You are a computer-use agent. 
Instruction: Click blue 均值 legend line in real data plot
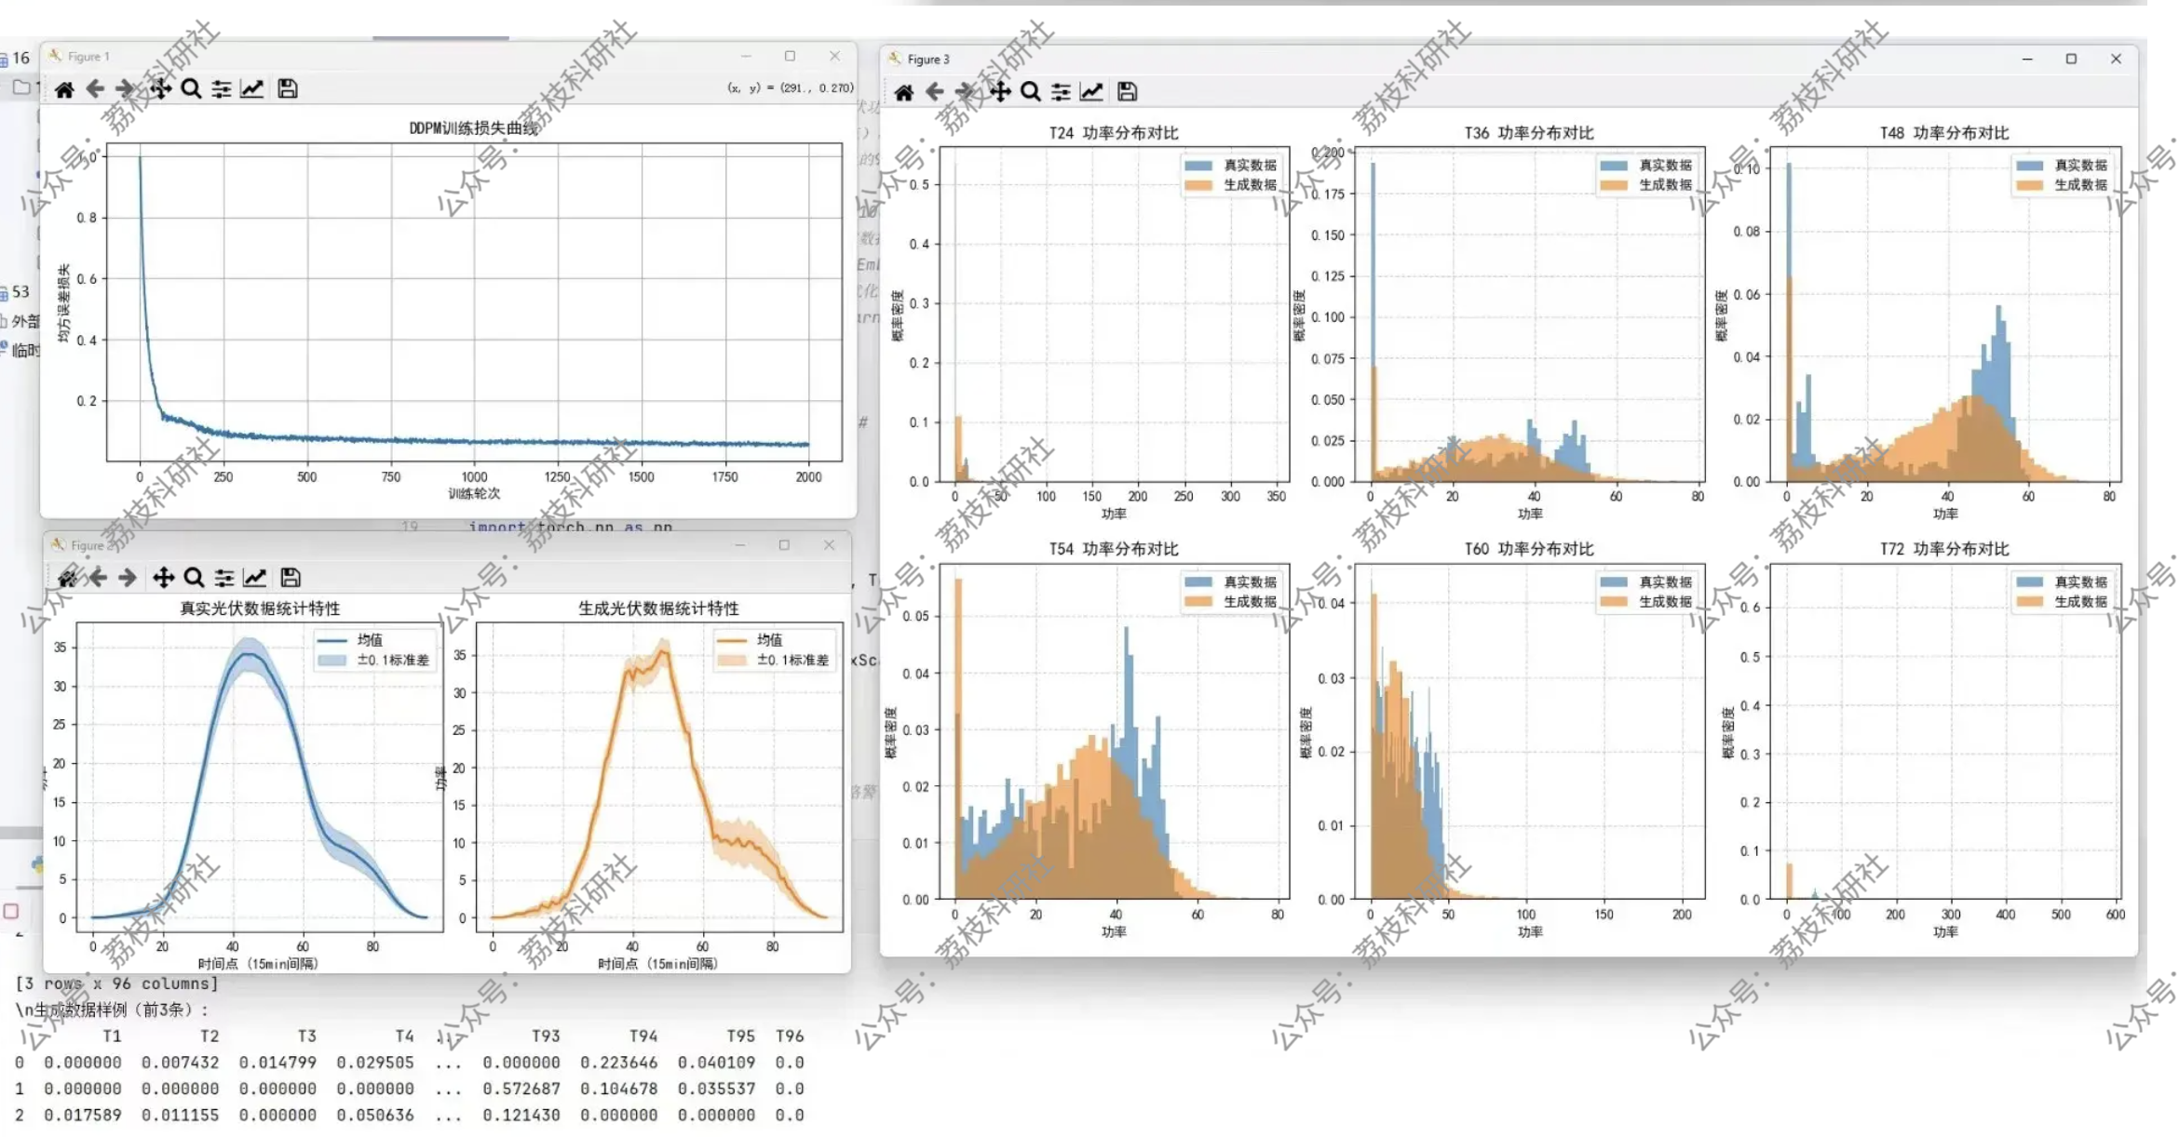[x=332, y=641]
